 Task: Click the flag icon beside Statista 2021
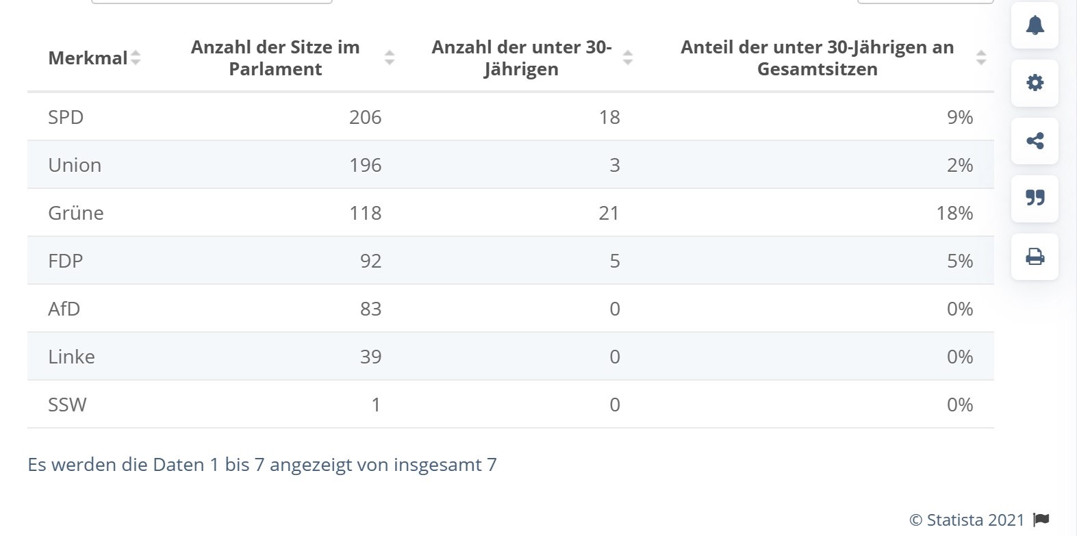point(1041,520)
